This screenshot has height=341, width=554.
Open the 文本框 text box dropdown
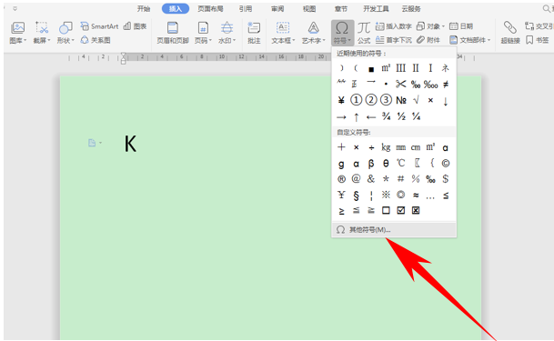(x=283, y=41)
